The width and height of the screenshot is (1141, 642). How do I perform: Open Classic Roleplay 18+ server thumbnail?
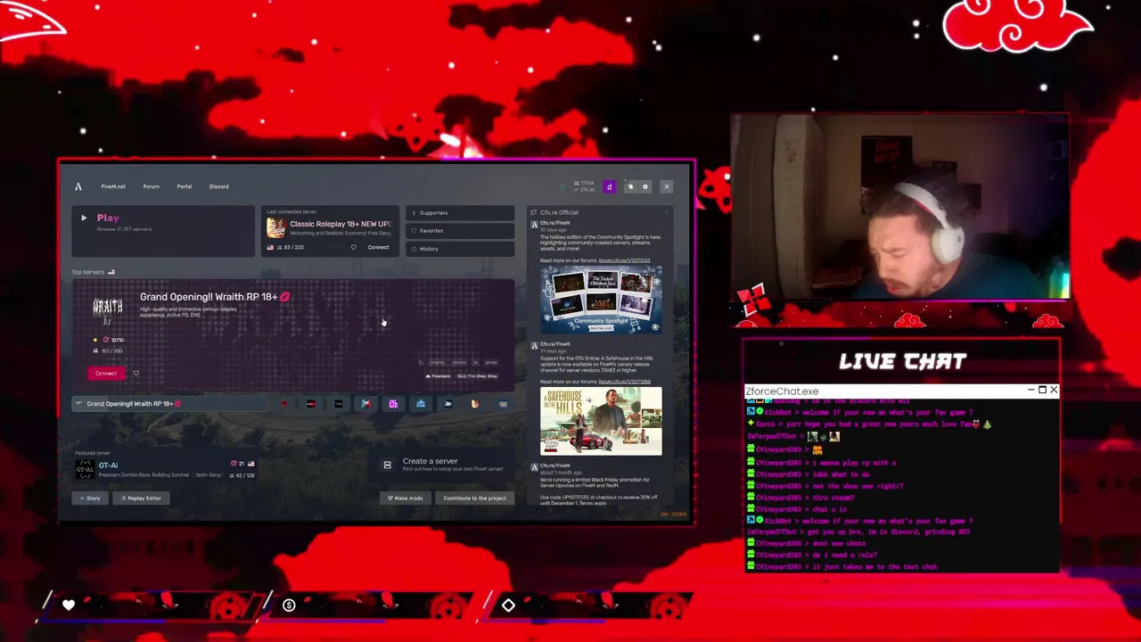[275, 227]
